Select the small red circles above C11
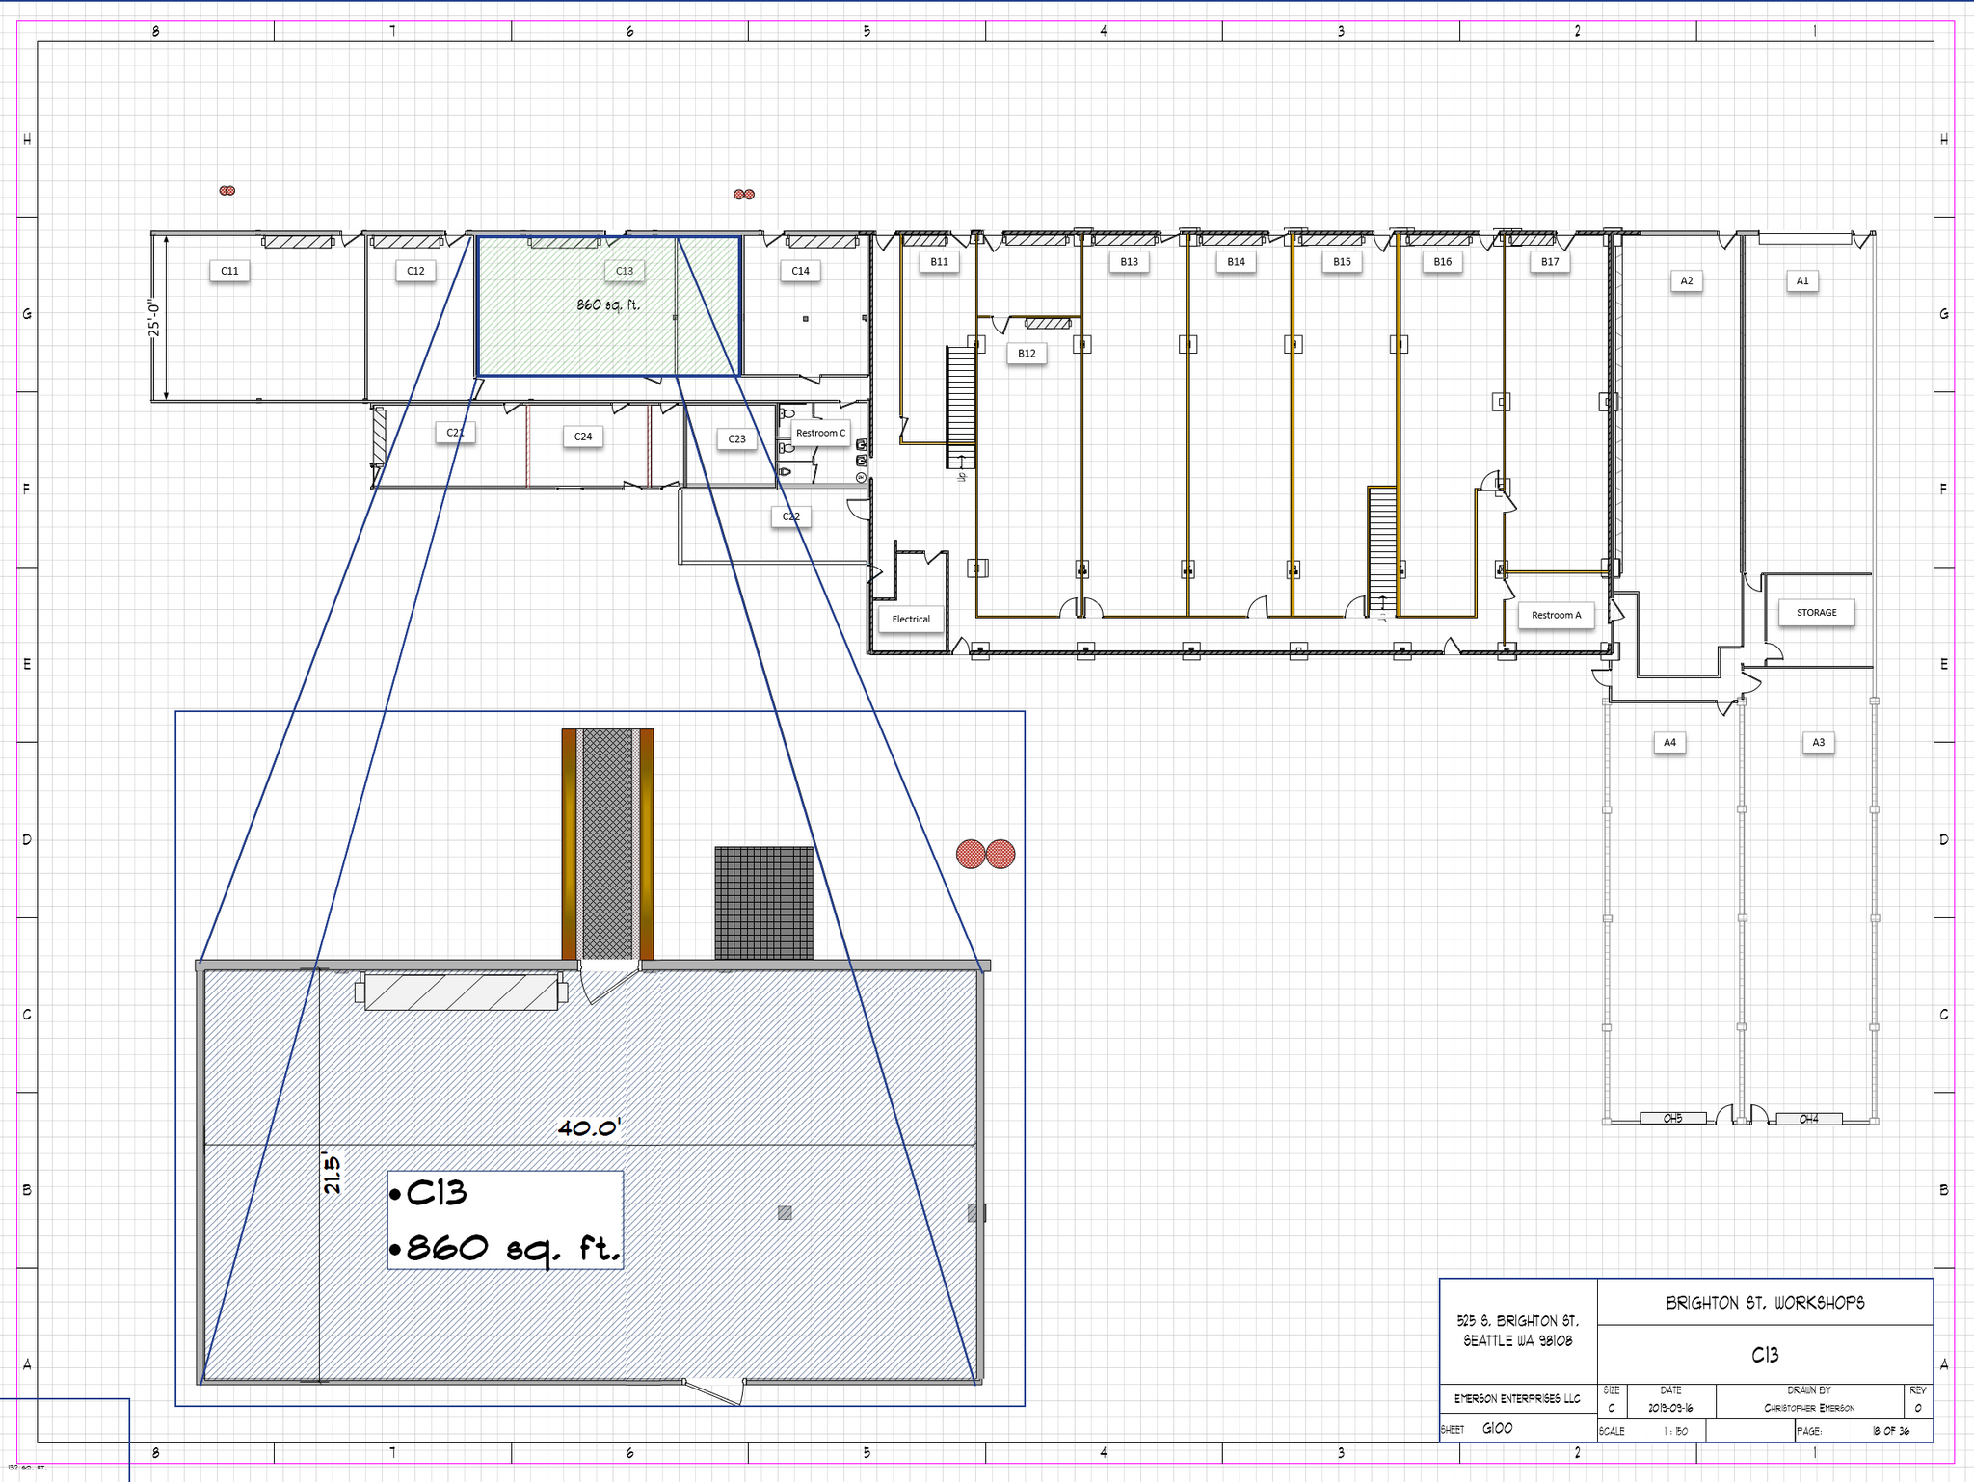Image resolution: width=1974 pixels, height=1482 pixels. point(227,191)
